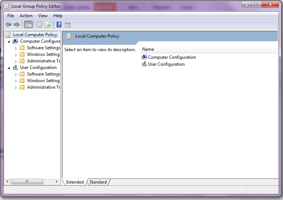Open Help via blue question mark icon
The width and height of the screenshot is (283, 200).
pyautogui.click(x=59, y=24)
